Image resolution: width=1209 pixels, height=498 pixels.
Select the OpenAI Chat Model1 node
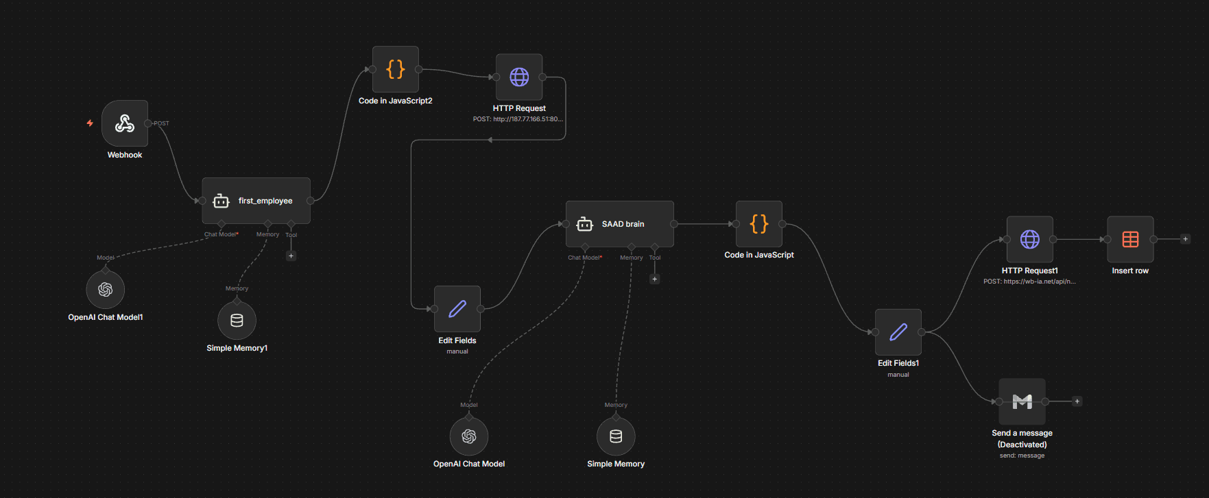[106, 290]
